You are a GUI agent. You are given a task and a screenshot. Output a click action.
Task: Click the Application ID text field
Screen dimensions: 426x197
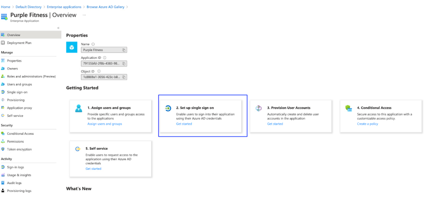(x=101, y=63)
